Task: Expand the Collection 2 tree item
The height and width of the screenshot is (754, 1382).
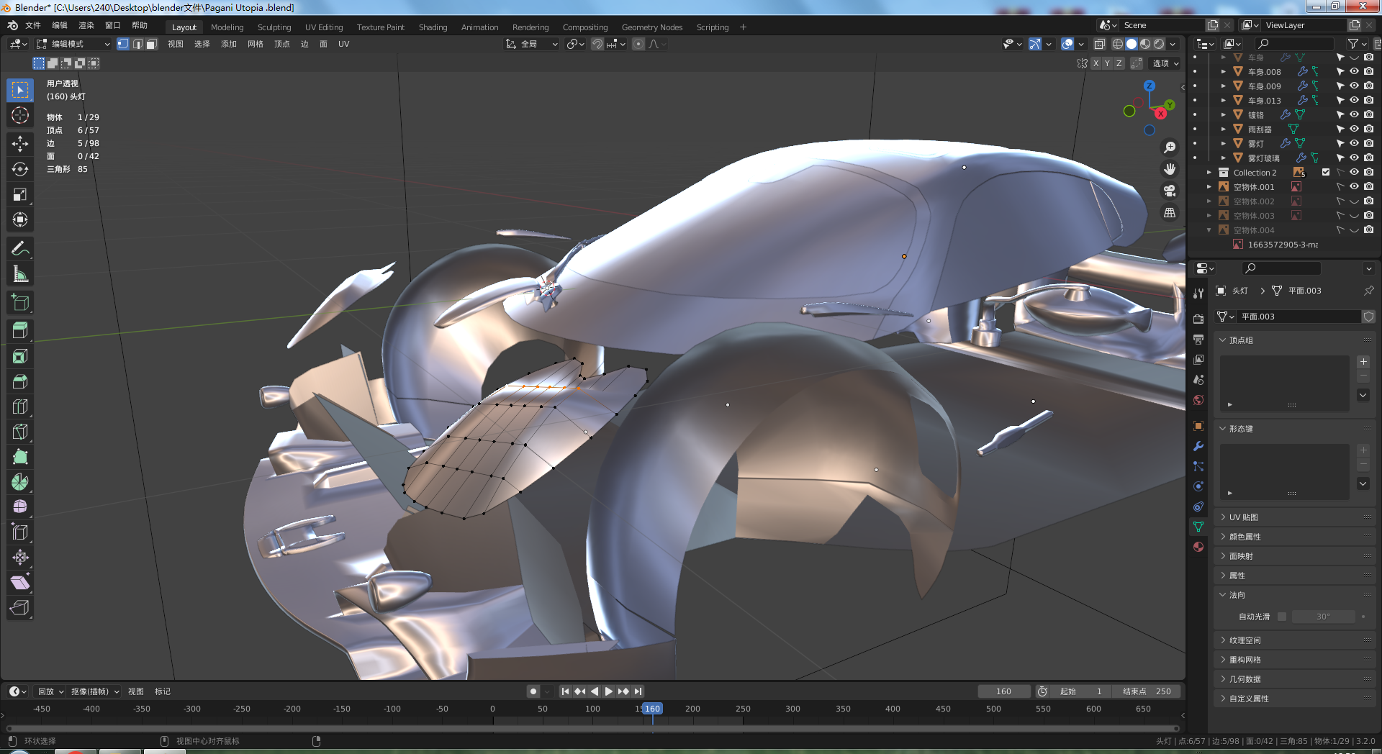Action: point(1209,173)
